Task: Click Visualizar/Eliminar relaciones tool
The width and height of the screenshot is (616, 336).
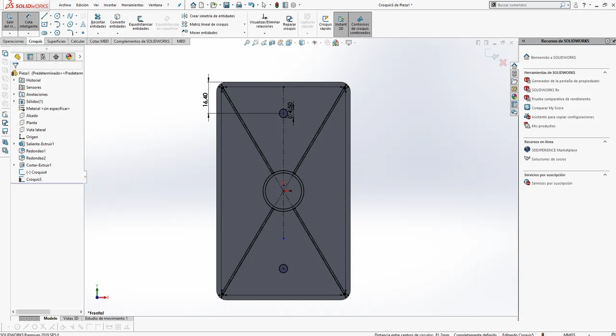Action: [x=264, y=21]
